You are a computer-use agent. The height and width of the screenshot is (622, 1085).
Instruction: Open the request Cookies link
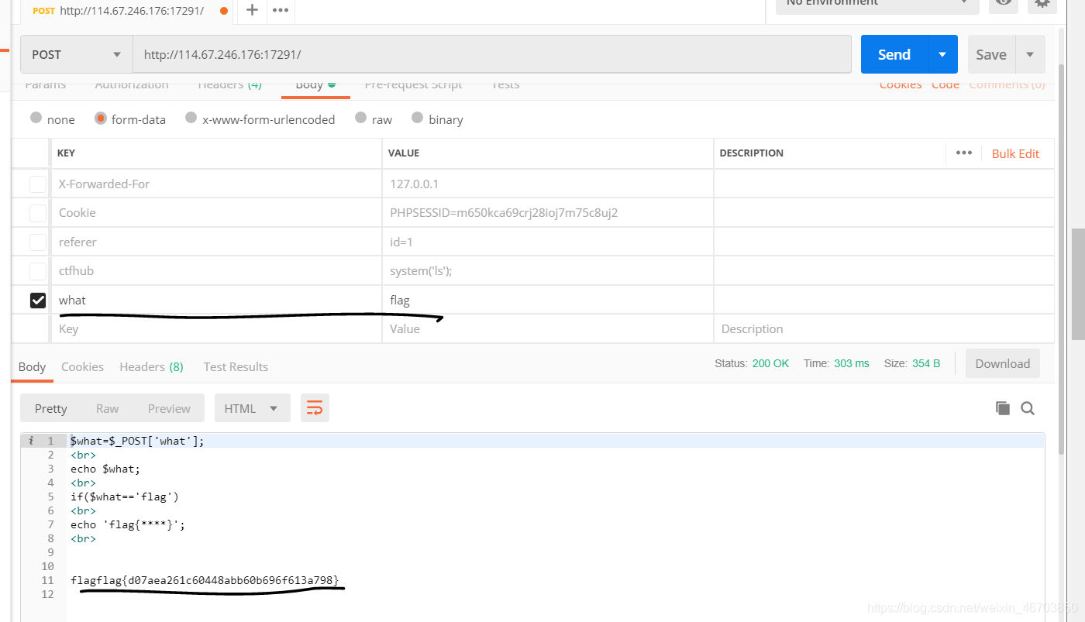pyautogui.click(x=901, y=84)
